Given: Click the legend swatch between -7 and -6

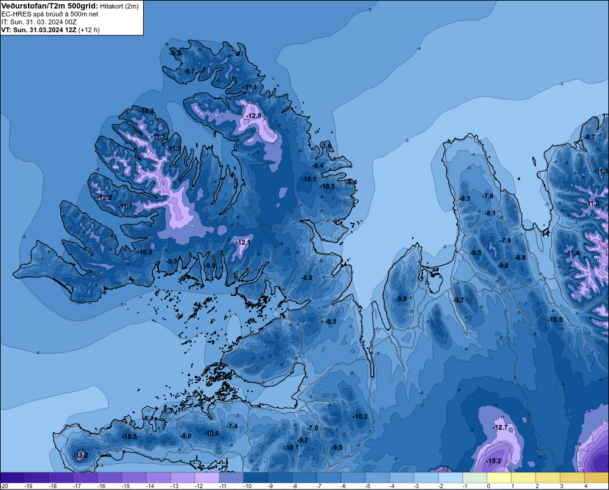Looking at the screenshot, I should [329, 477].
